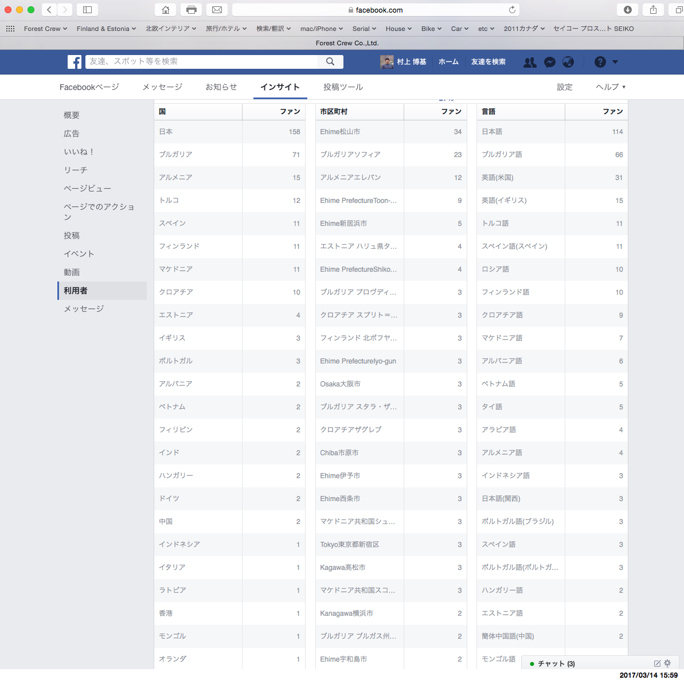Open friend requests icon
Screen dimensions: 684x680
click(x=530, y=62)
